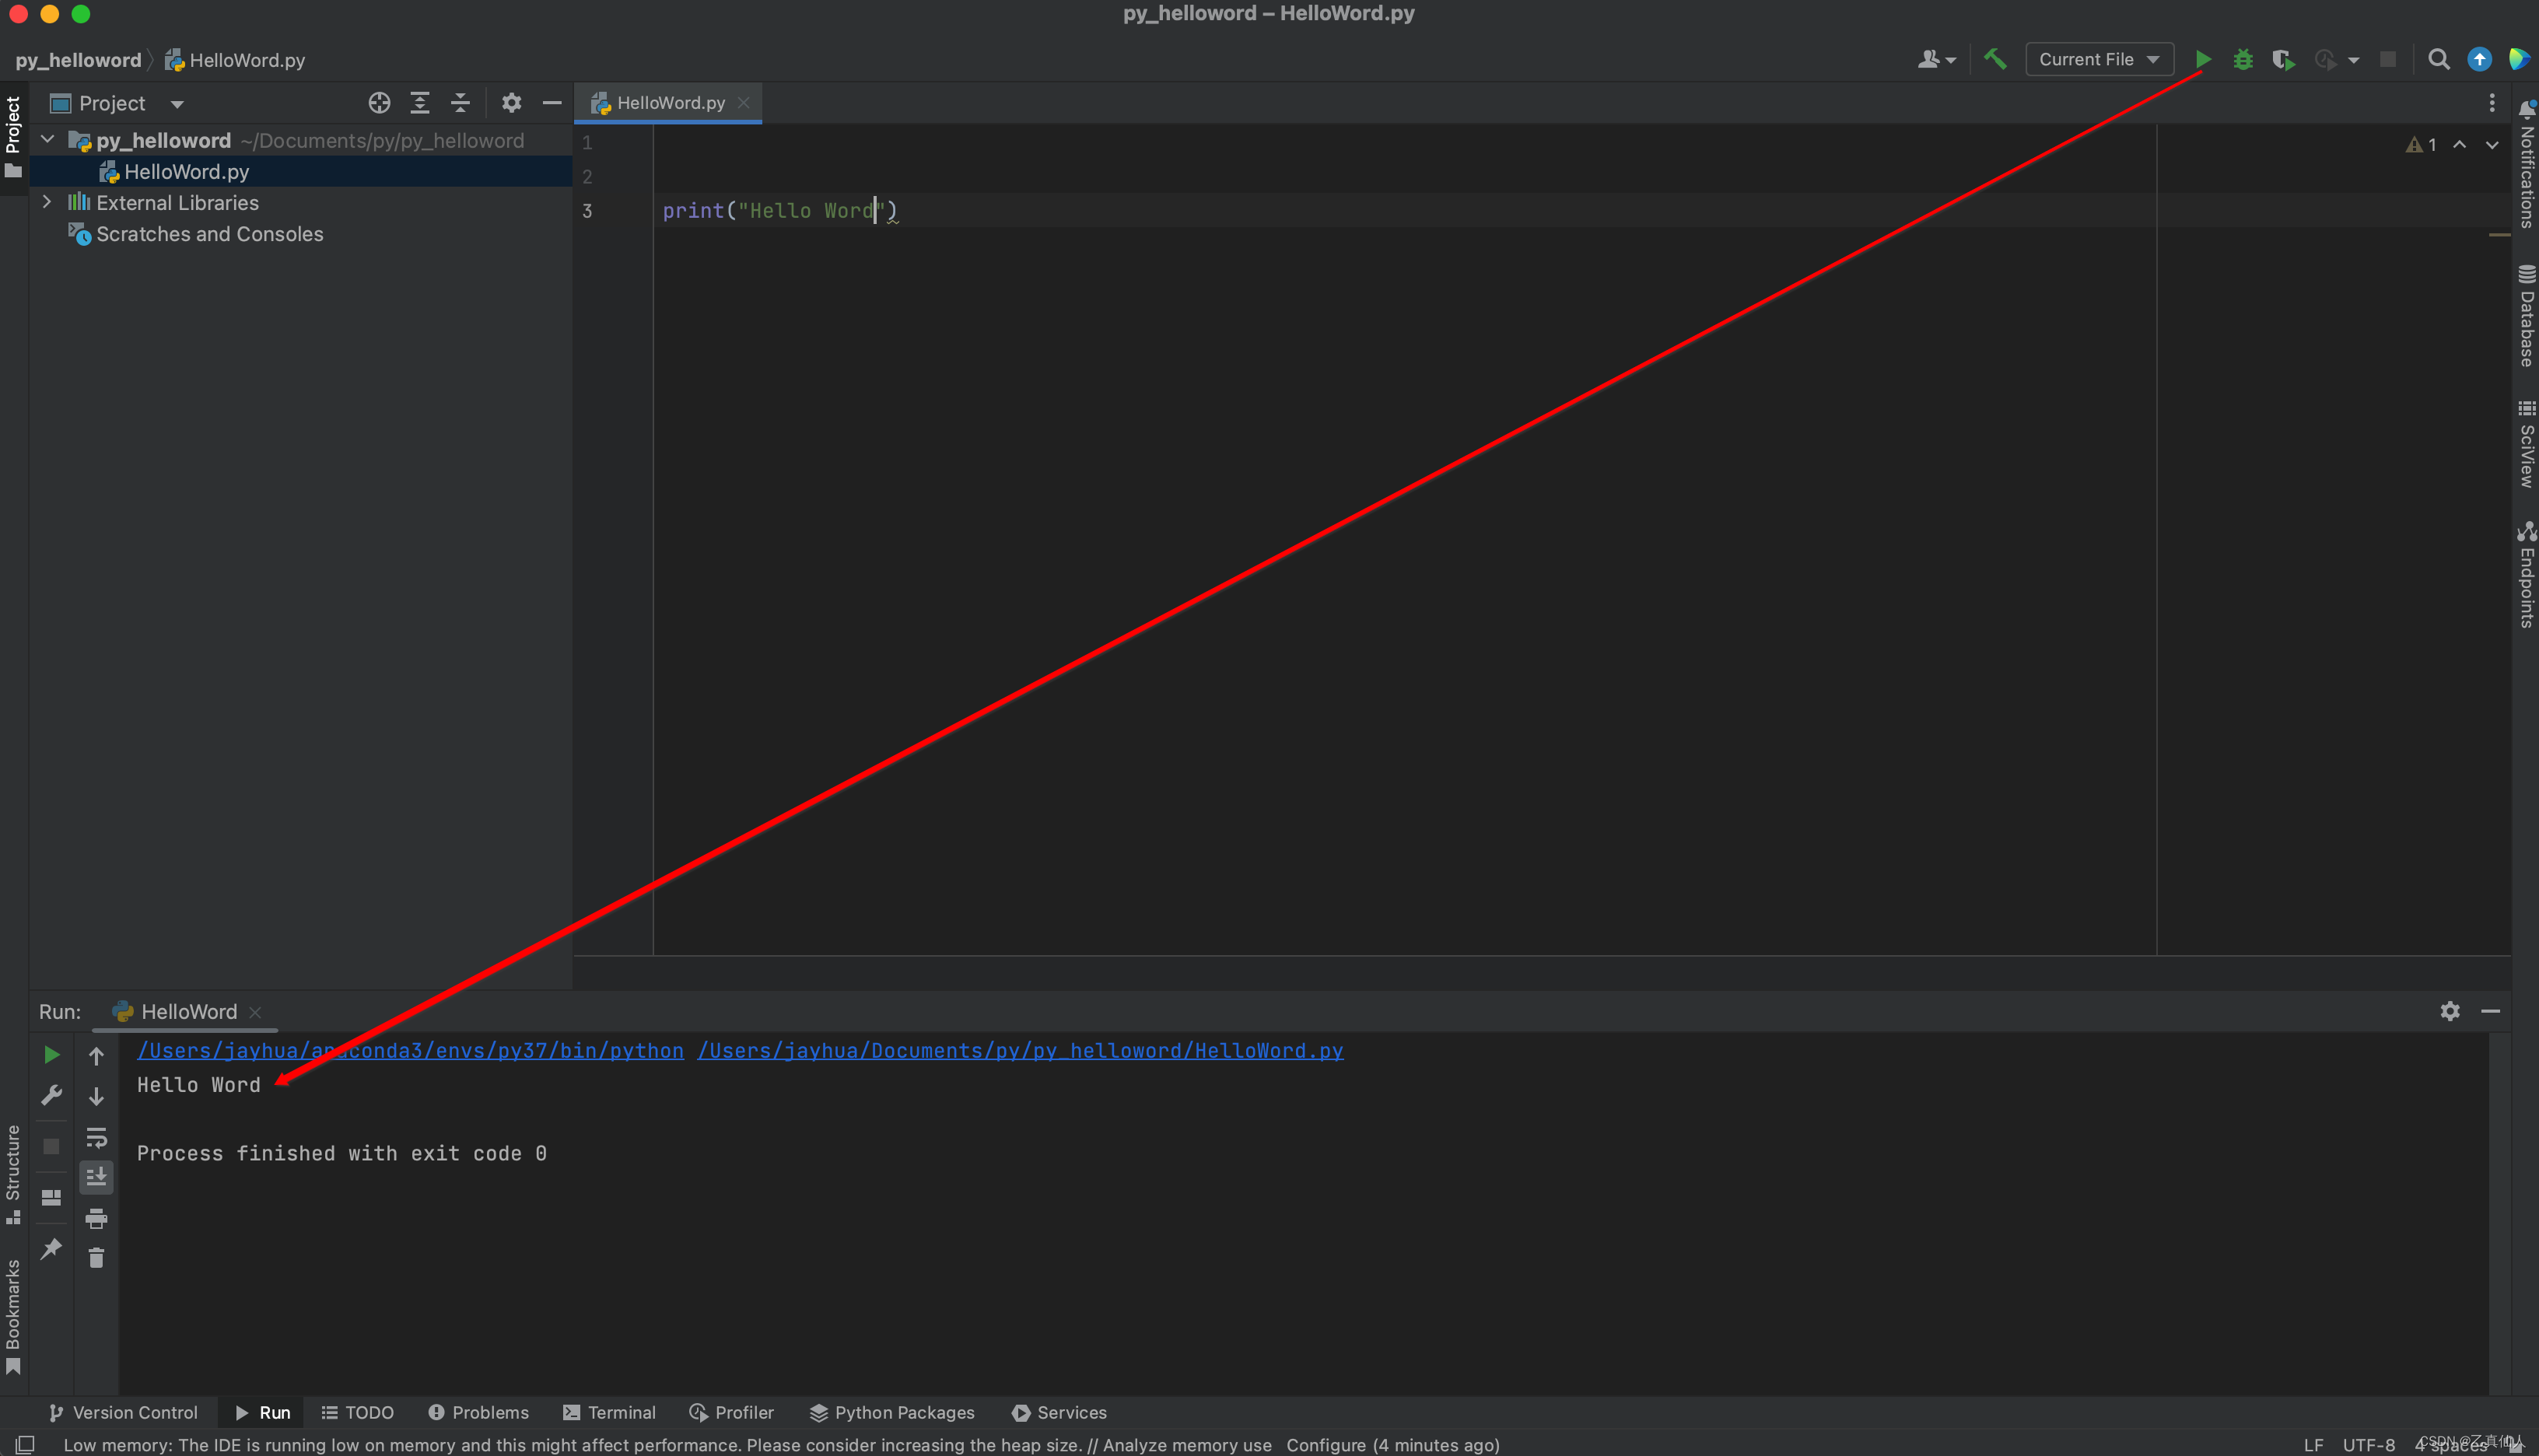The image size is (2539, 1456).
Task: Click the Scratches and Consoles tree item
Action: [x=209, y=233]
